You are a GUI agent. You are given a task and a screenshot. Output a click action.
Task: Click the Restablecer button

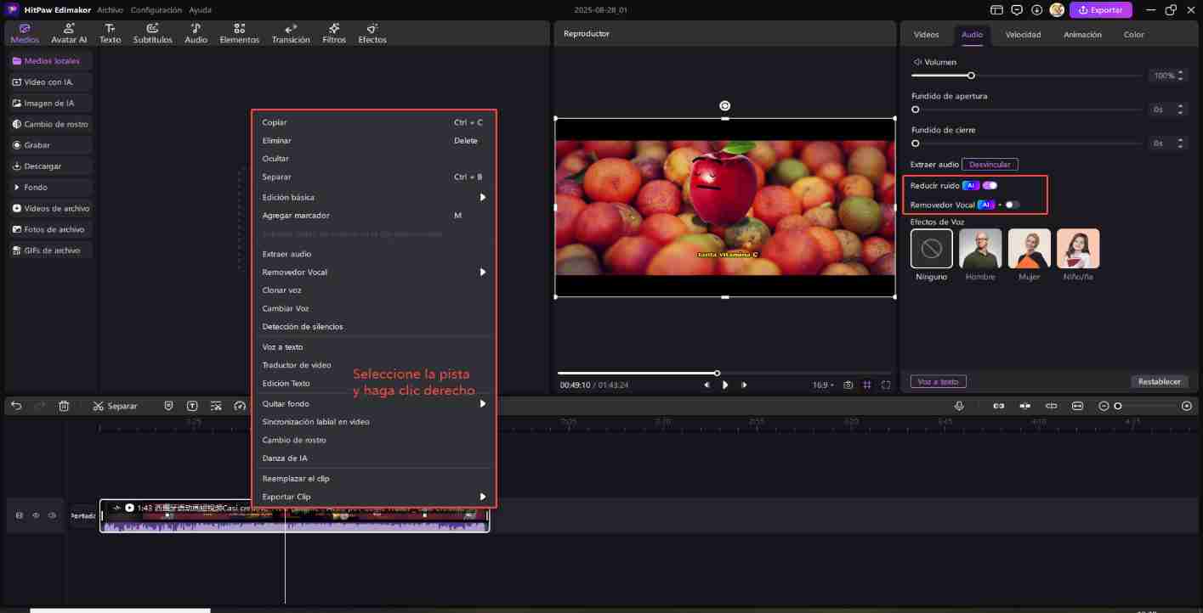coord(1159,381)
